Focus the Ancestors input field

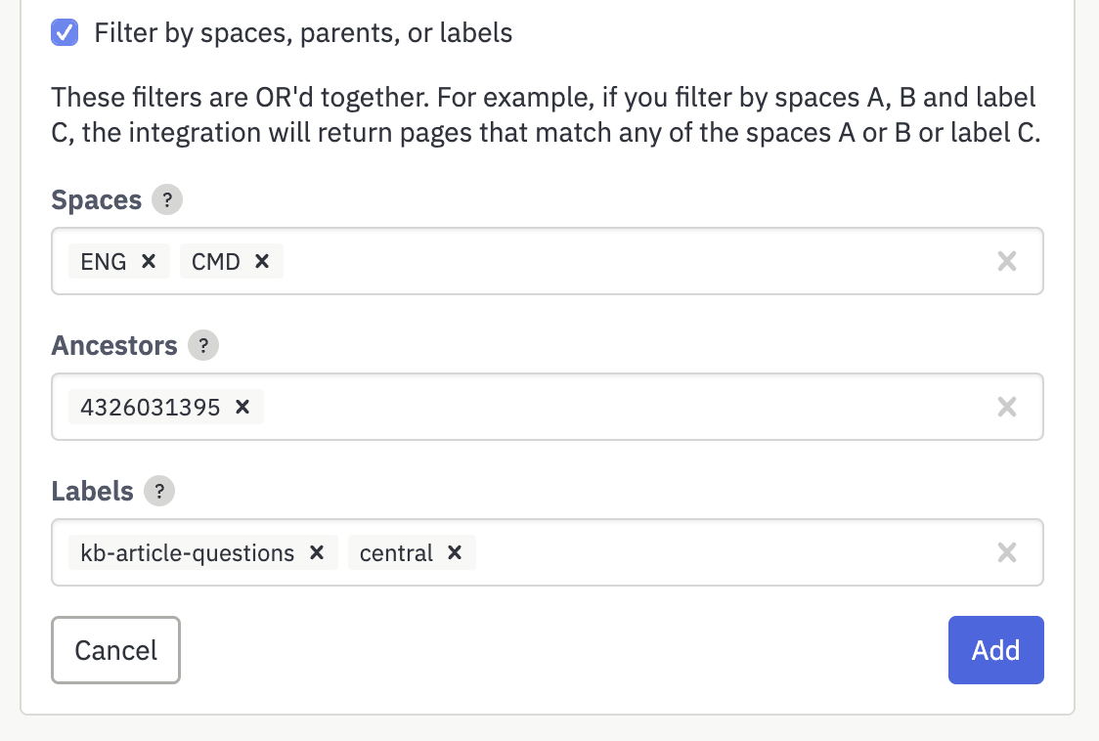tap(624, 407)
